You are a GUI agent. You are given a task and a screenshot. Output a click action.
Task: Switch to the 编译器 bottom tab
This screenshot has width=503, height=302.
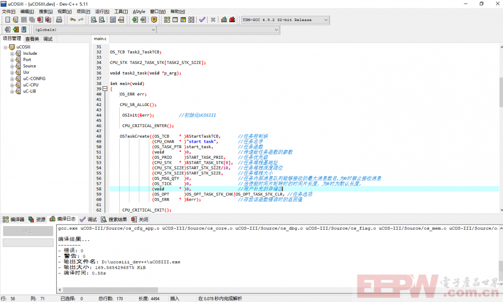pos(14,219)
